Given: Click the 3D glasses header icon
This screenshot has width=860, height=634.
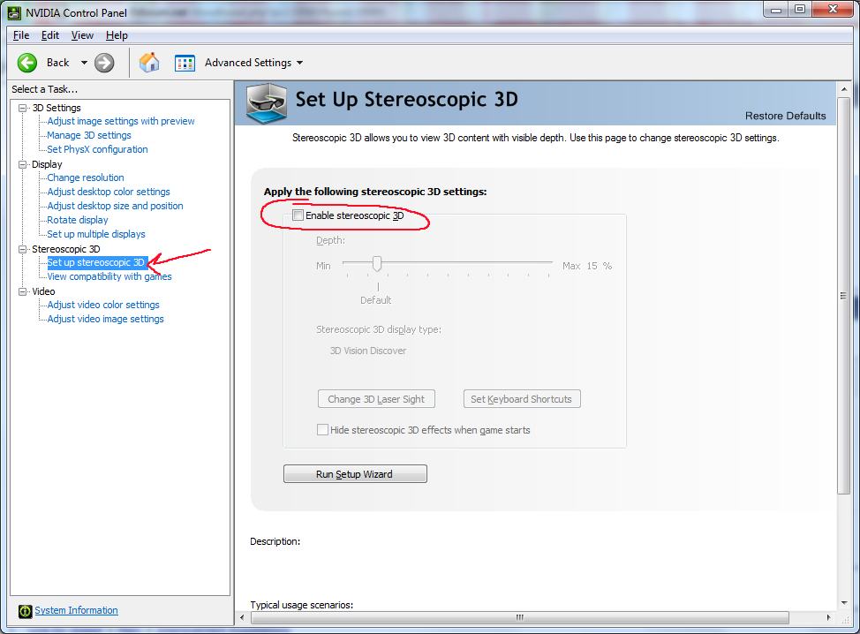Looking at the screenshot, I should pos(266,102).
